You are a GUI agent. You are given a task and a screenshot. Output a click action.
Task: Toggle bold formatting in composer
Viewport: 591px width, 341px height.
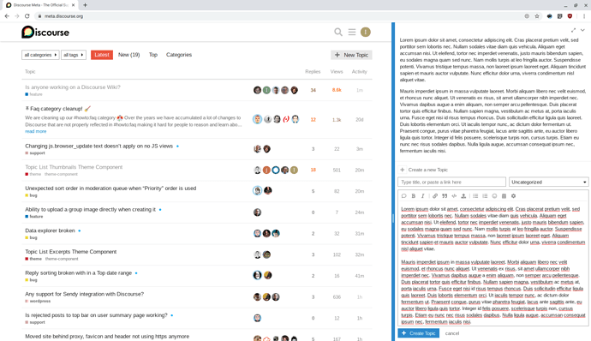pos(414,195)
